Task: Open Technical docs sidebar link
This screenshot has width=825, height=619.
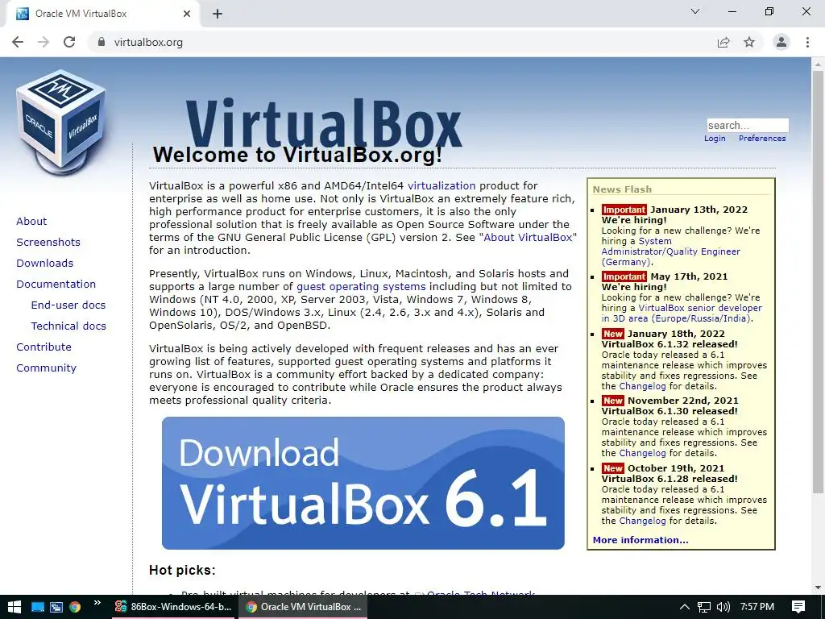Action: click(68, 326)
